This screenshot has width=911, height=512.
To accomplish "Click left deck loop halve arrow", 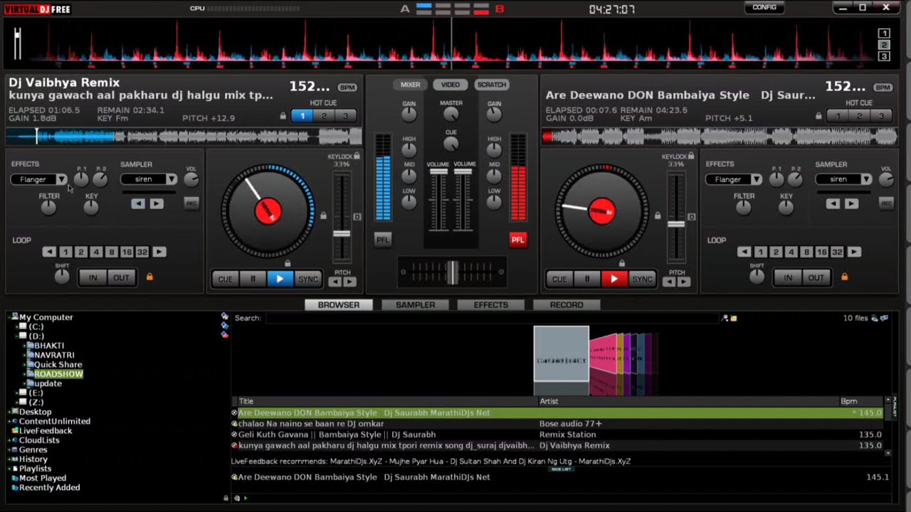I will 49,252.
